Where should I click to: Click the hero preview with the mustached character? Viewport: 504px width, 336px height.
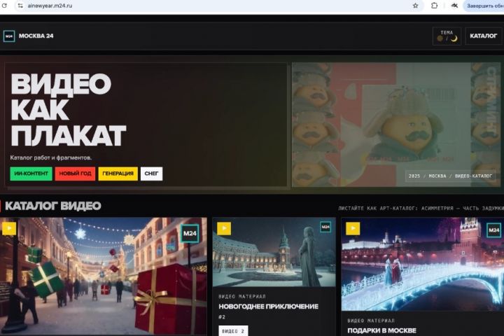pos(396,125)
